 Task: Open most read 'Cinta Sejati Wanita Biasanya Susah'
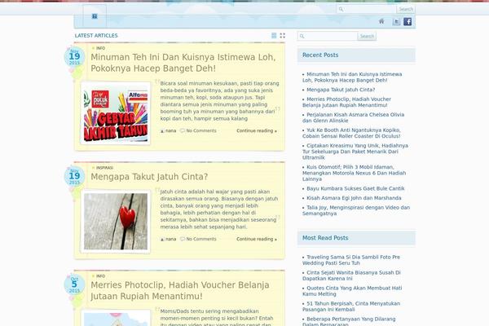(x=351, y=275)
